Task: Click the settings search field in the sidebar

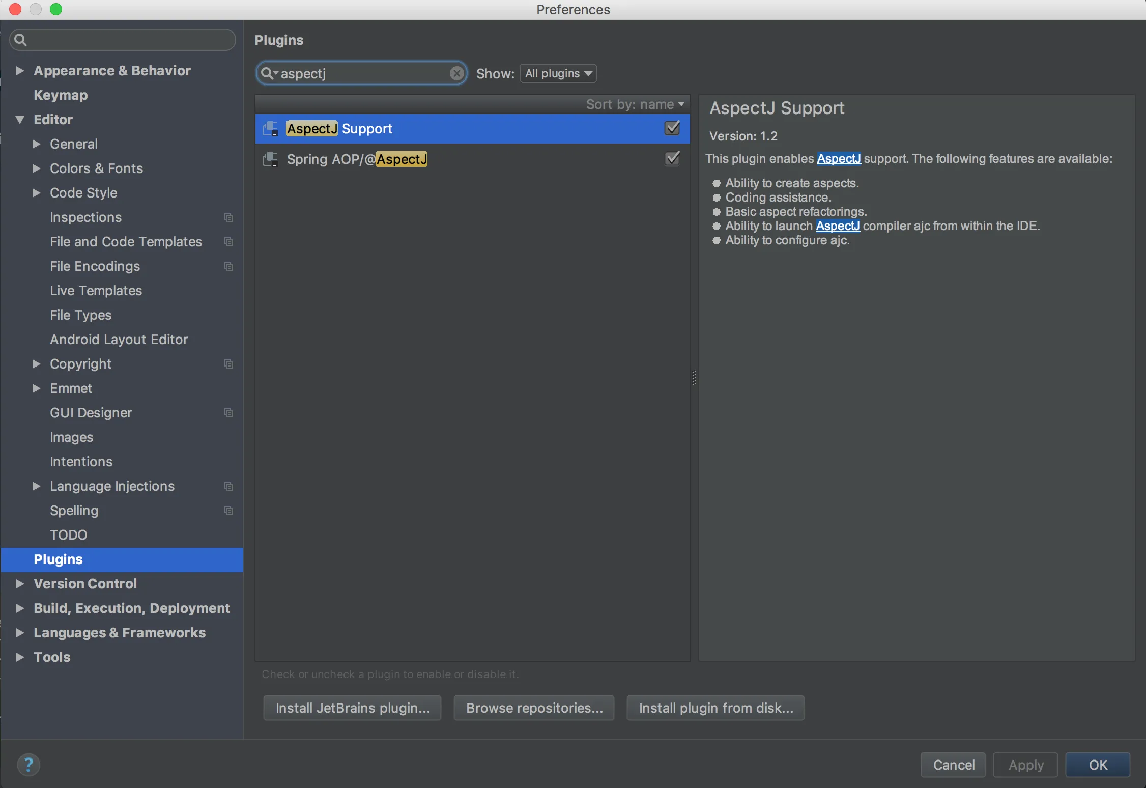Action: pyautogui.click(x=127, y=40)
